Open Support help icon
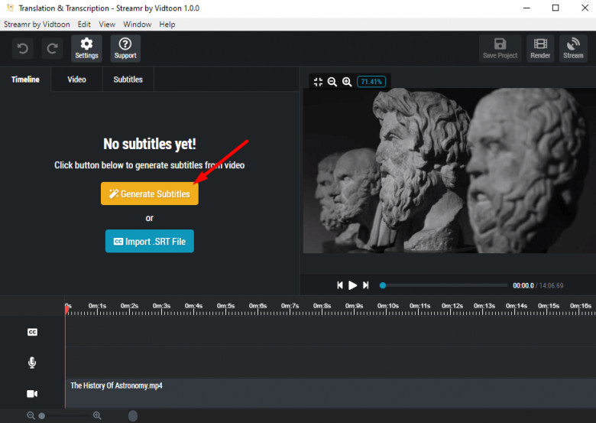 point(125,48)
